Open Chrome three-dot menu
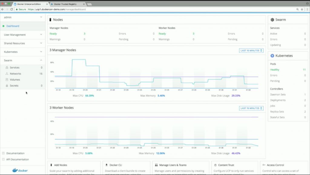Image resolution: width=310 pixels, height=175 pixels. tap(307, 9)
